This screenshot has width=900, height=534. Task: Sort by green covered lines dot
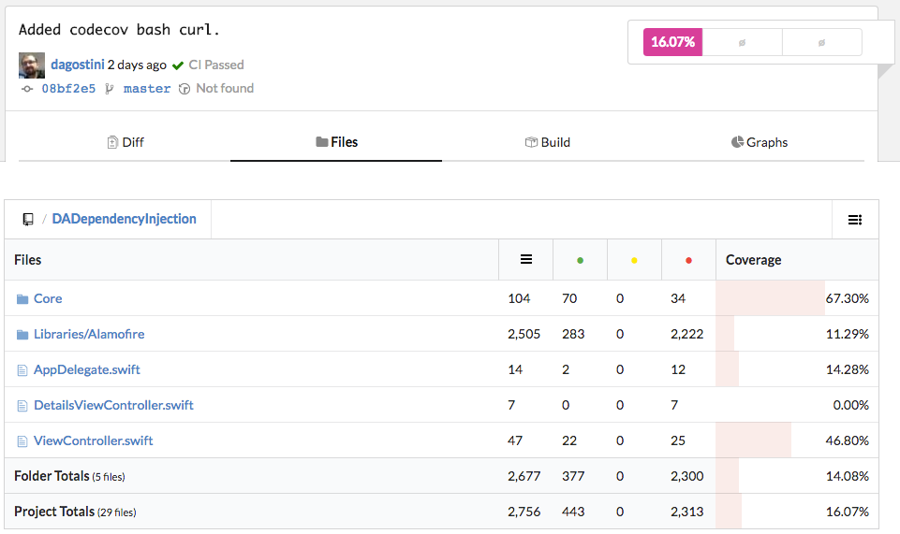[x=580, y=260]
